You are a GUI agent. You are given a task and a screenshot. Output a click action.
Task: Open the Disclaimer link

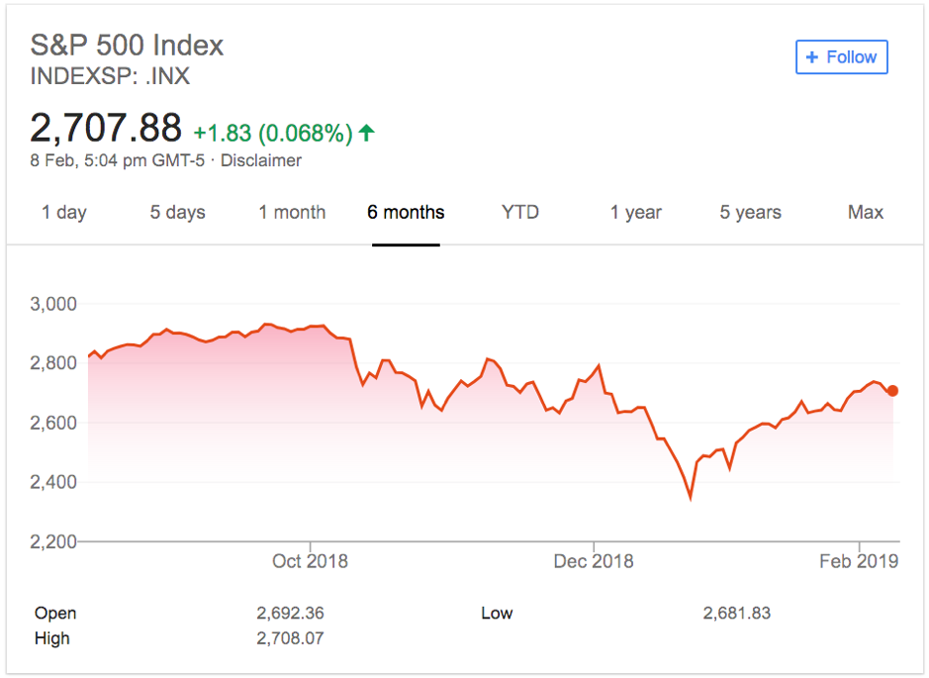tap(260, 160)
